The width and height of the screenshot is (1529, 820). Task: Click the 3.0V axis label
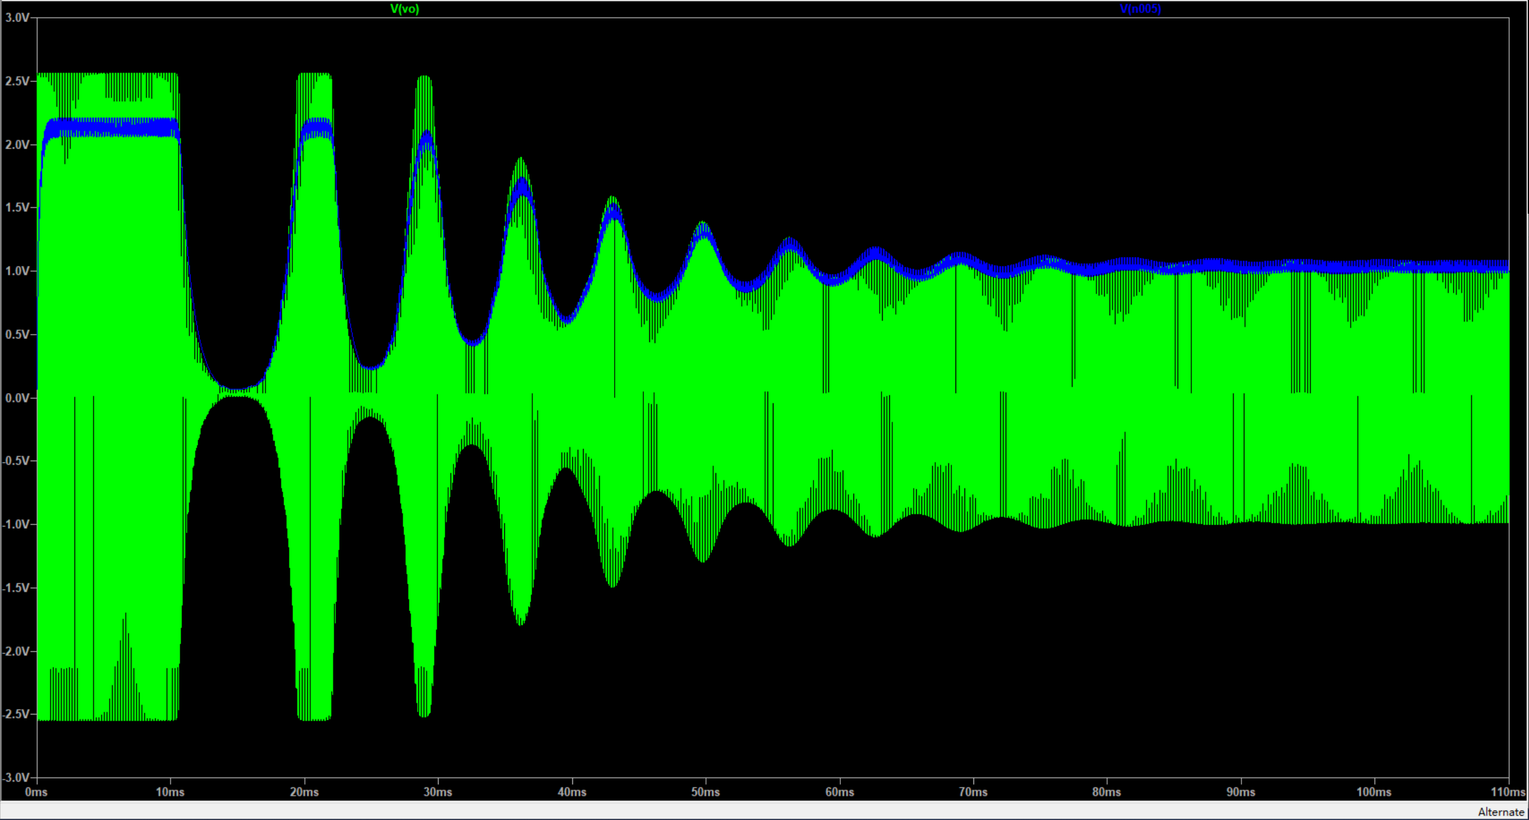(17, 18)
